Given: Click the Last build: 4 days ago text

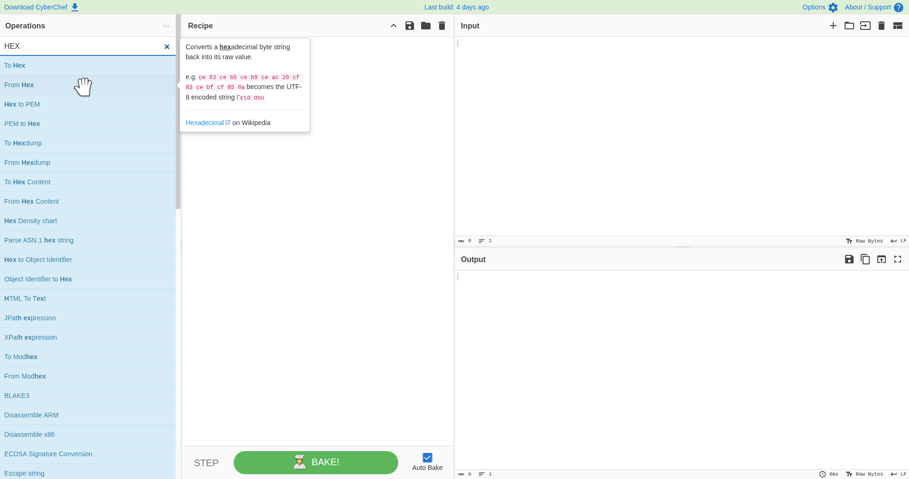Looking at the screenshot, I should (x=457, y=7).
